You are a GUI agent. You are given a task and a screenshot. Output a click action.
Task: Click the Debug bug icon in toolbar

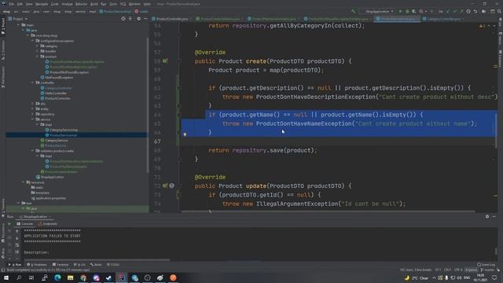tap(407, 11)
